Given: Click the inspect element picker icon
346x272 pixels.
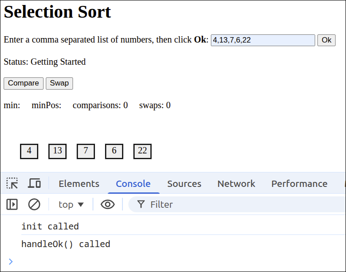Looking at the screenshot, I should coord(12,183).
